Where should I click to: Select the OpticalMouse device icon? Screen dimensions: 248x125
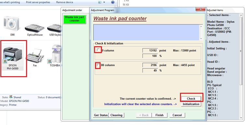click(x=34, y=29)
